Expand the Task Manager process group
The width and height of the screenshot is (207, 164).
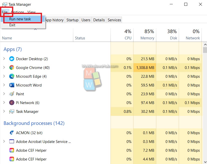pyautogui.click(x=4, y=111)
